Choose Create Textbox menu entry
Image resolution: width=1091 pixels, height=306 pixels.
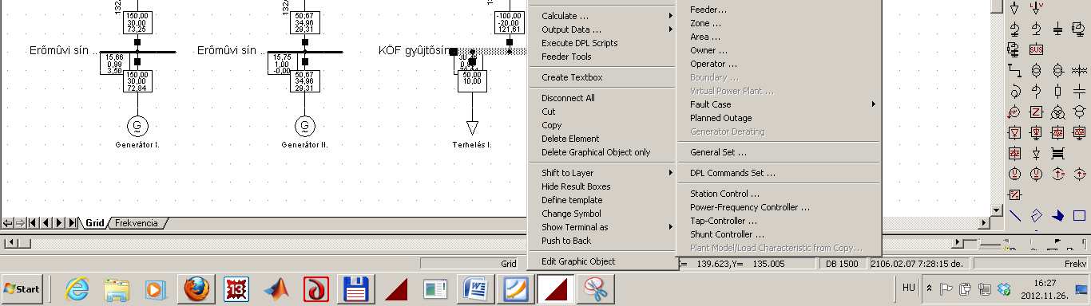[x=603, y=77]
